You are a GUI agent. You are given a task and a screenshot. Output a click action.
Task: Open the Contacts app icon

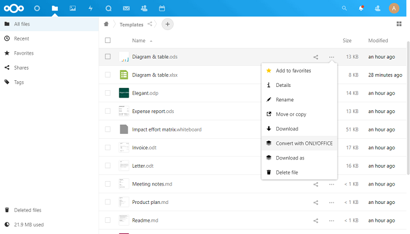144,8
